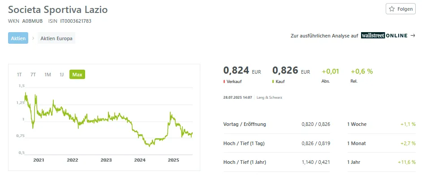Click the red Verkauf indicator marker
This screenshot has height=175, width=422.
(224, 81)
